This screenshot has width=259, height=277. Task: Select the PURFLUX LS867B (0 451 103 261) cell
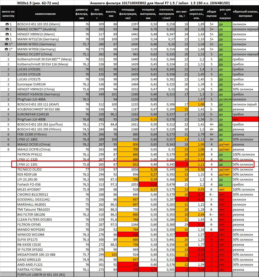click(45, 274)
